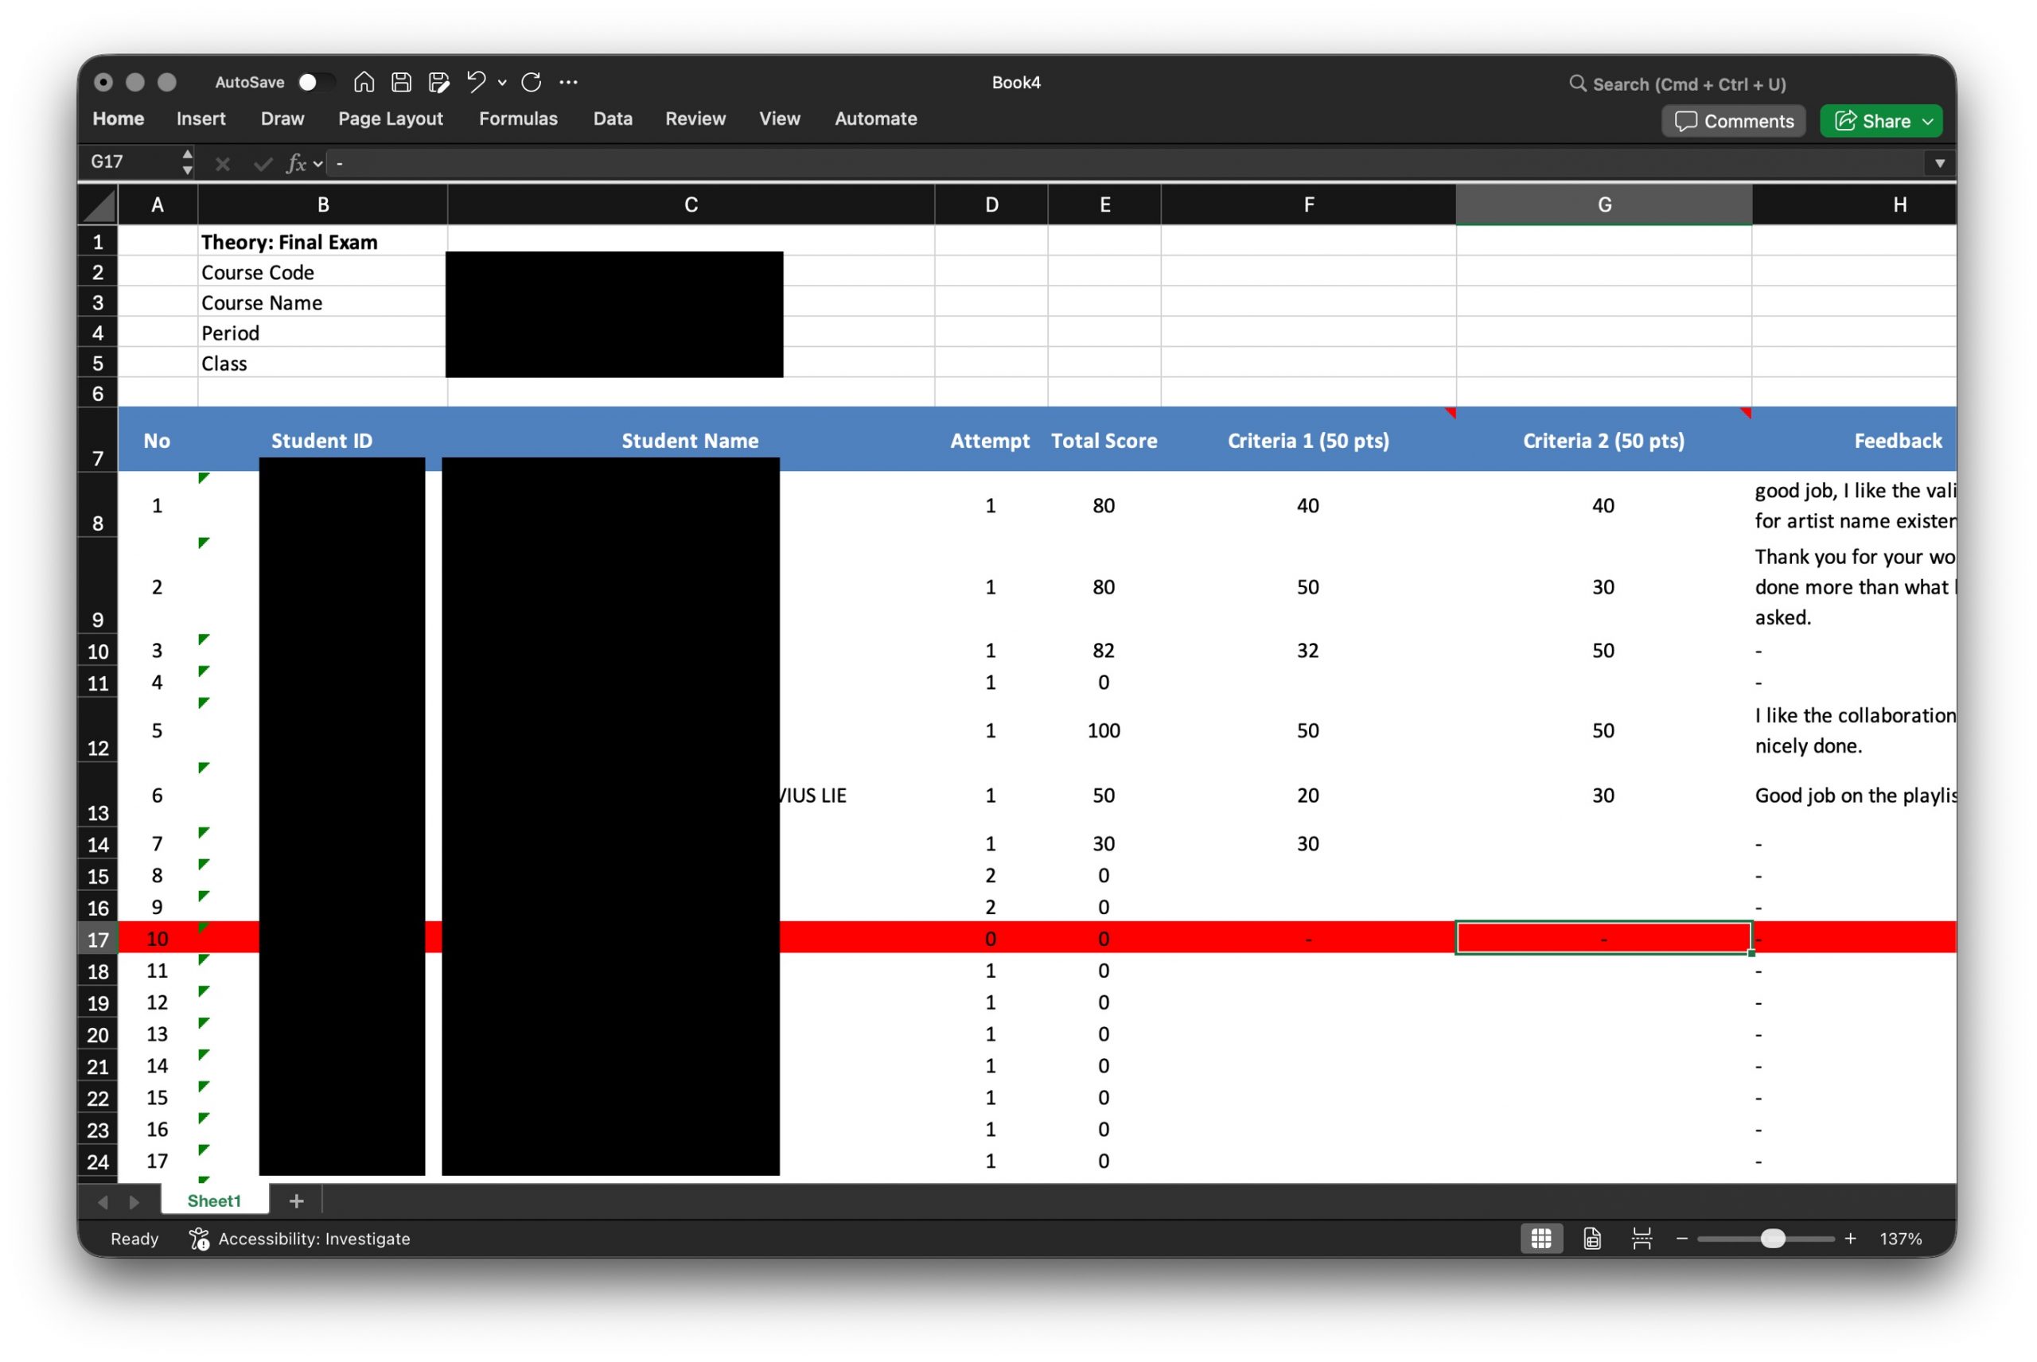Expand the Share dropdown chevron
Viewport: 2037px width, 1362px height.
pyautogui.click(x=1927, y=121)
